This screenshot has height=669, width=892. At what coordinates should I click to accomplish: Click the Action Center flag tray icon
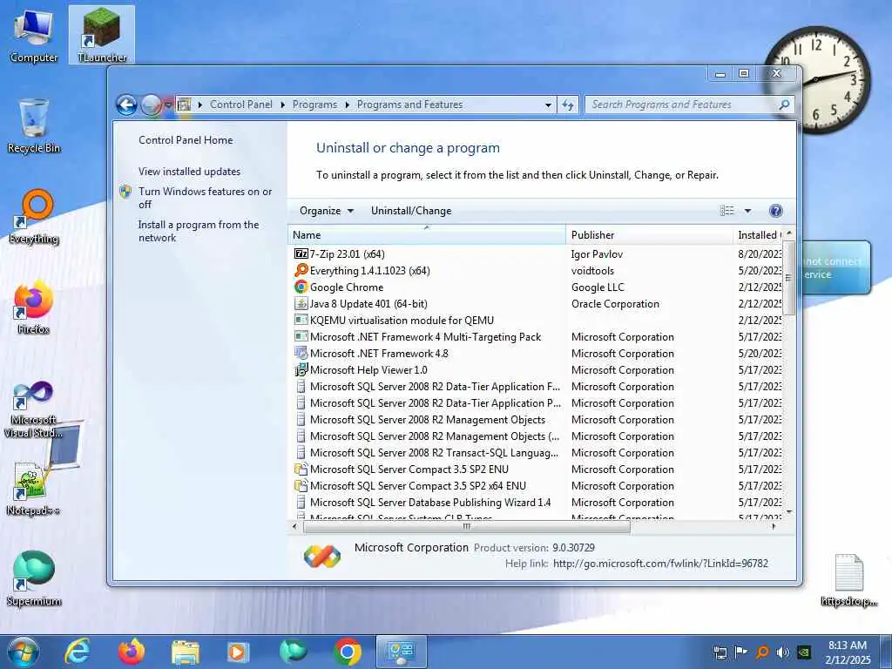[740, 652]
